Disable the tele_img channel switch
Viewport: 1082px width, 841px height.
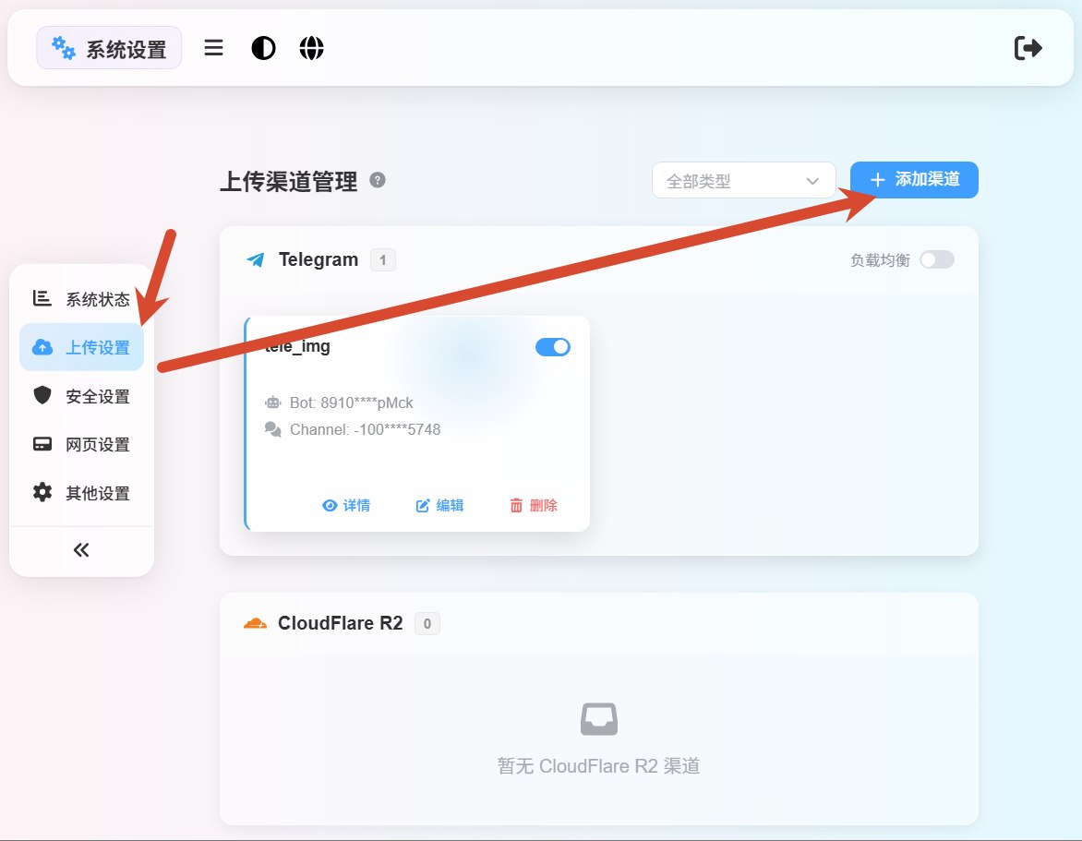pos(553,347)
